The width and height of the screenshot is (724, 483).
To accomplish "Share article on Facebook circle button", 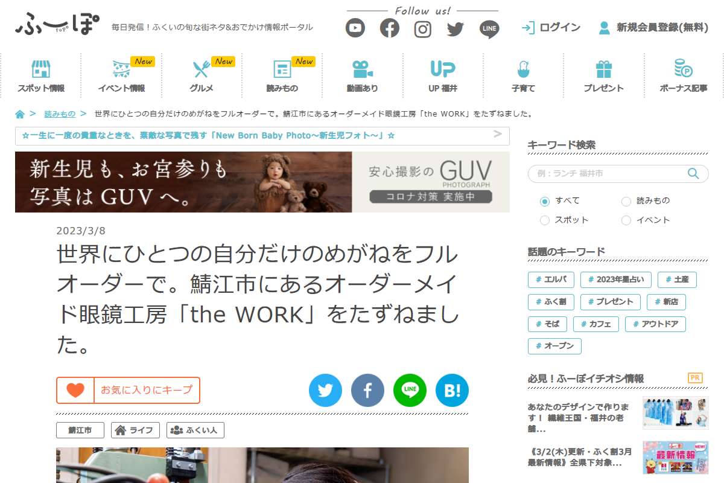I will coord(367,391).
